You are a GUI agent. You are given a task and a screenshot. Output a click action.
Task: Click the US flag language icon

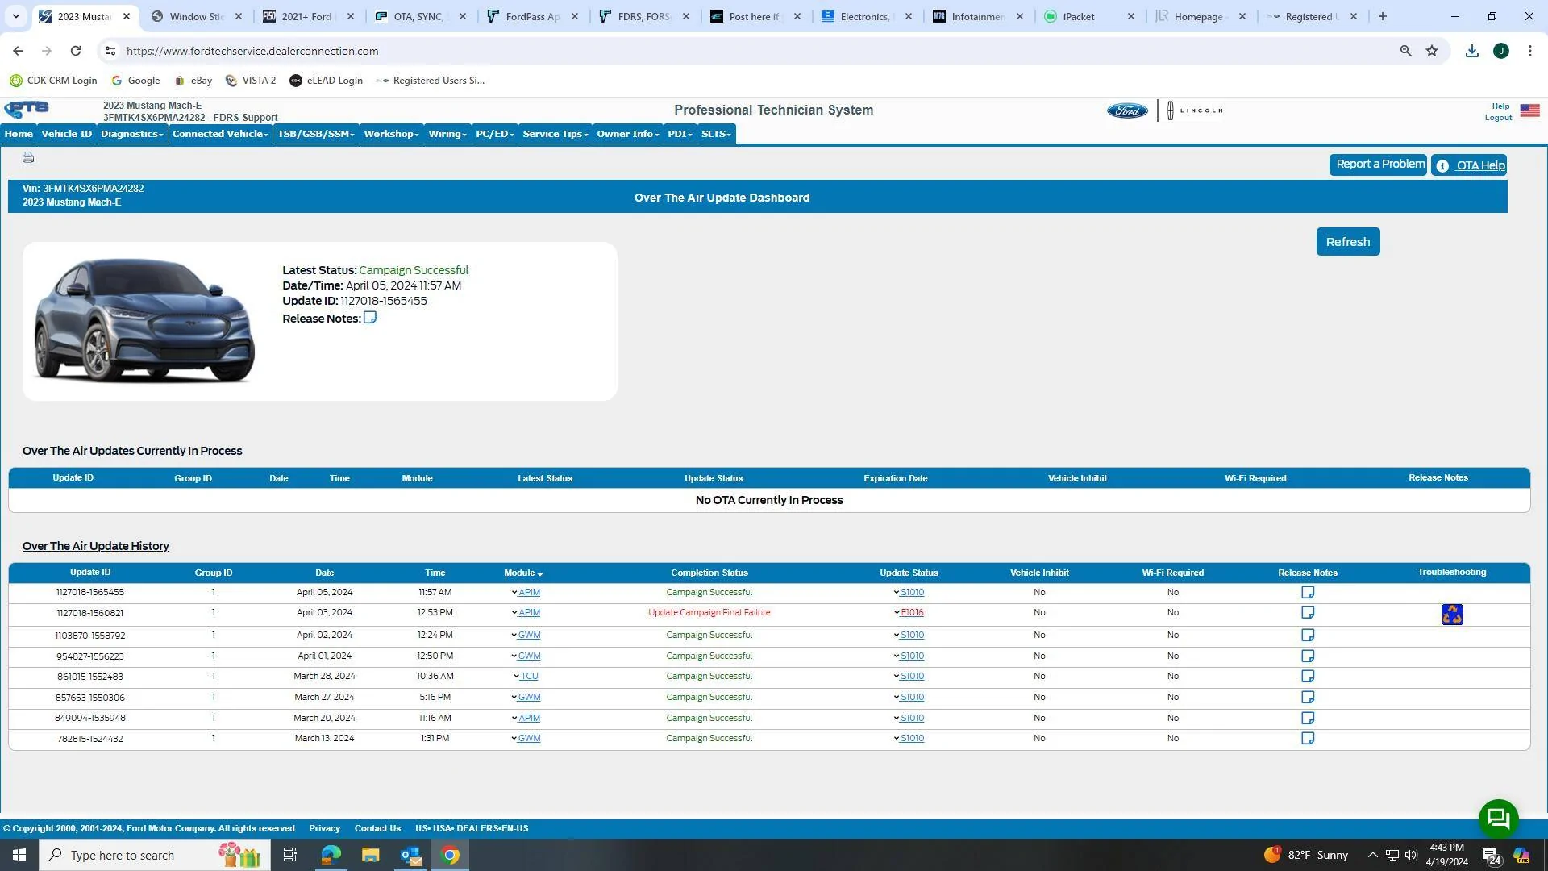pos(1529,110)
